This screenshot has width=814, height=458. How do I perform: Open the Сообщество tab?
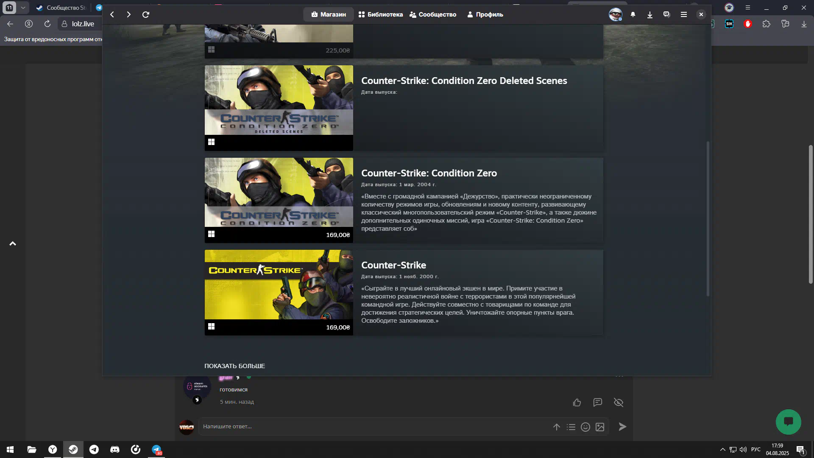point(433,14)
